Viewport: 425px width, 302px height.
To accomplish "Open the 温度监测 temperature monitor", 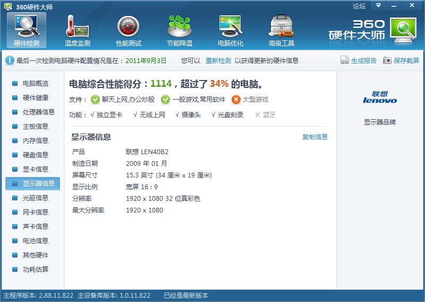I will [x=77, y=30].
